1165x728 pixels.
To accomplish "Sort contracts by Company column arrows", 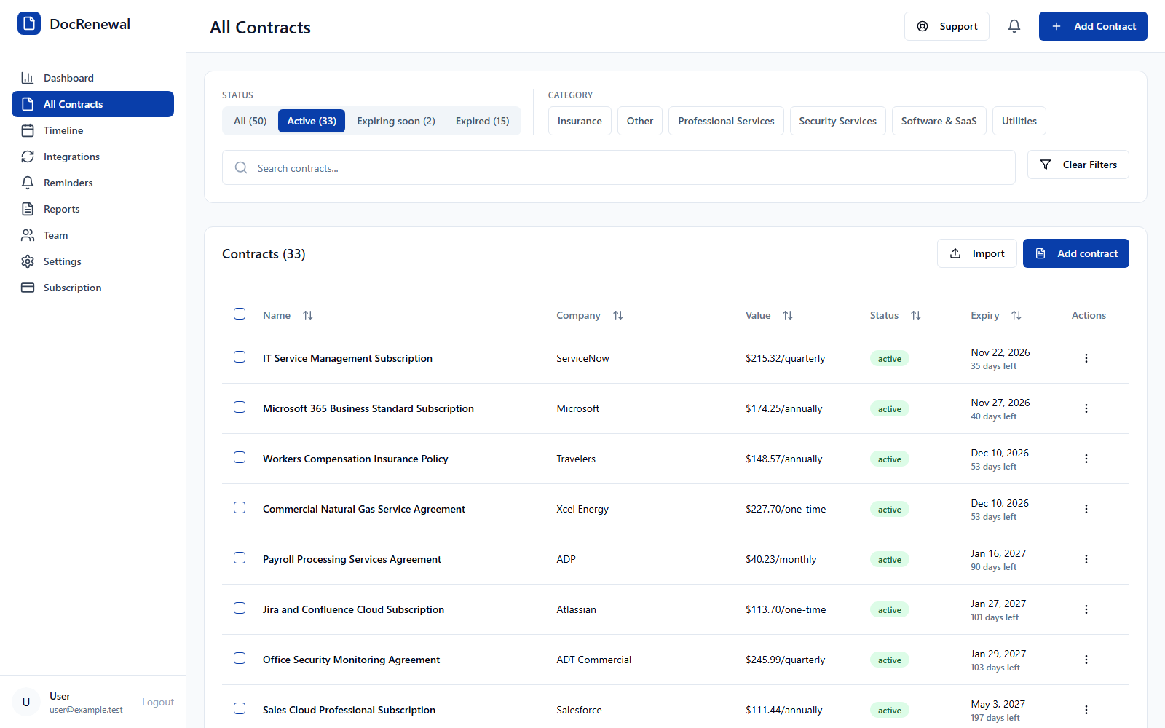I will tap(618, 315).
